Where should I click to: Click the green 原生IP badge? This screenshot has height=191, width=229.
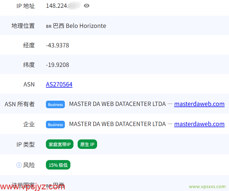pos(87,144)
